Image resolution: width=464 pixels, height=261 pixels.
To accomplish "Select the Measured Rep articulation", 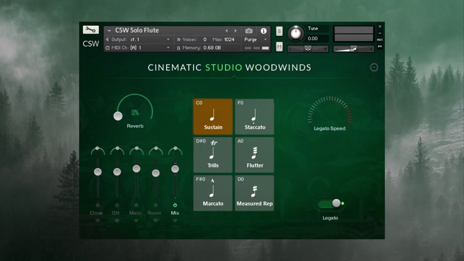I will pos(255,193).
